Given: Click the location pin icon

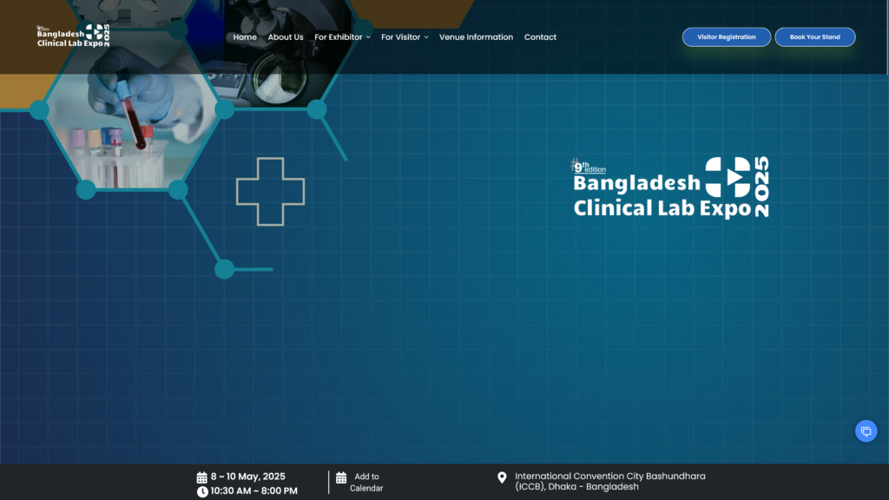Looking at the screenshot, I should [502, 478].
